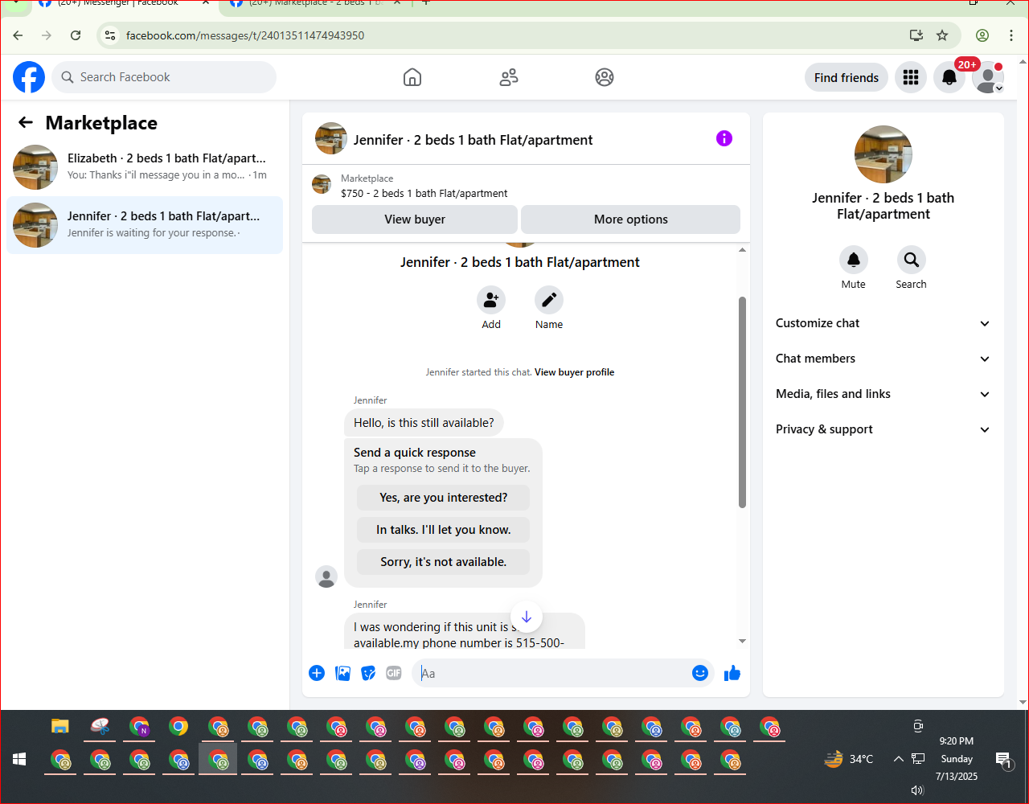Open the Friends icon in top navigation

[x=509, y=77]
